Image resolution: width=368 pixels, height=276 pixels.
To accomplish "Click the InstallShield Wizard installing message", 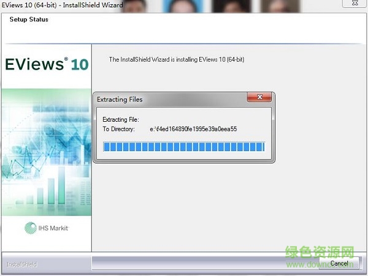I will tap(177, 59).
